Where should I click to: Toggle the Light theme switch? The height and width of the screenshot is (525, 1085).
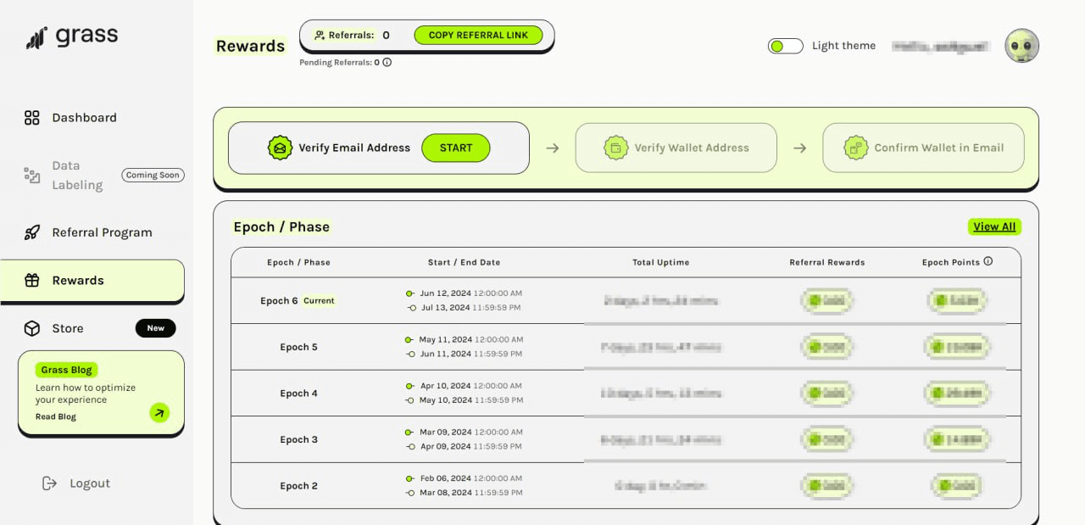pos(785,46)
